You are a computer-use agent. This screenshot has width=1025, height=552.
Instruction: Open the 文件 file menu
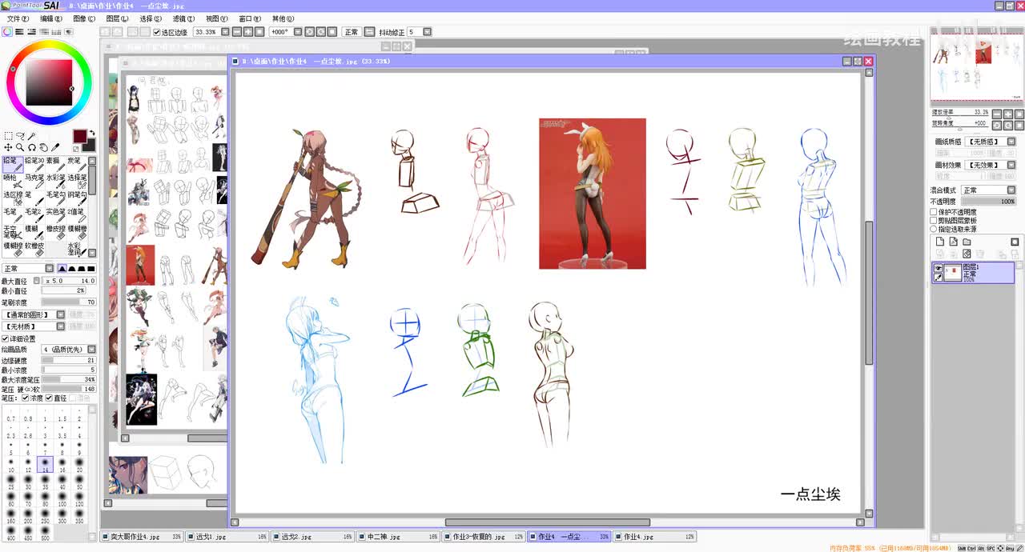[18, 18]
